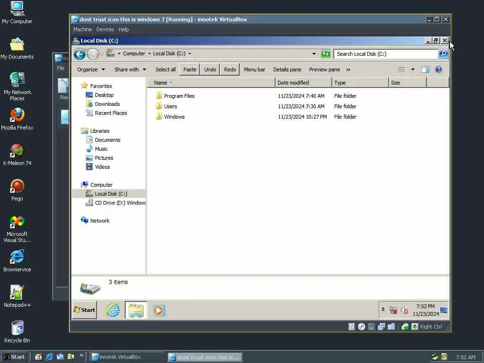The height and width of the screenshot is (363, 484).
Task: Select the K-Meleon 74 desktop shortcut
Action: pos(17,155)
